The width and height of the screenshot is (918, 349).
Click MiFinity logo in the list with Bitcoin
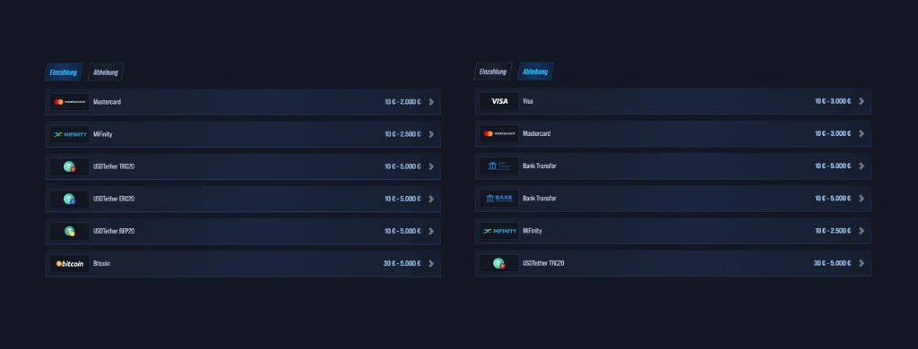pos(70,134)
